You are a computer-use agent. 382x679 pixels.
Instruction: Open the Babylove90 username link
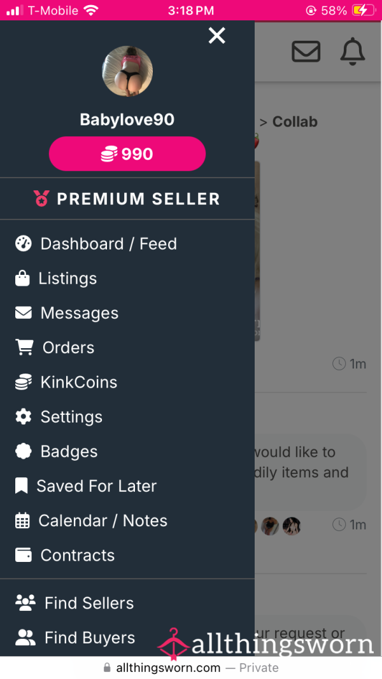(x=127, y=120)
